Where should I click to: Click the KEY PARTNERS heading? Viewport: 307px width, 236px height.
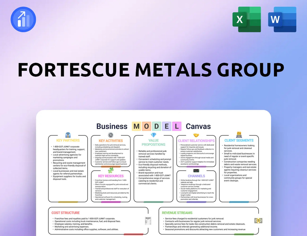(x=68, y=141)
